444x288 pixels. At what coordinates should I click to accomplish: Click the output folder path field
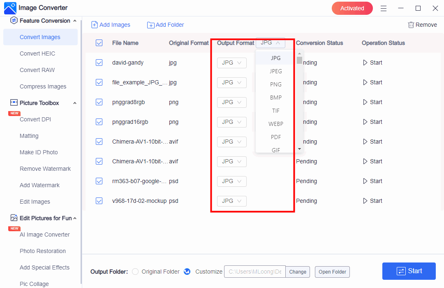[x=254, y=272]
